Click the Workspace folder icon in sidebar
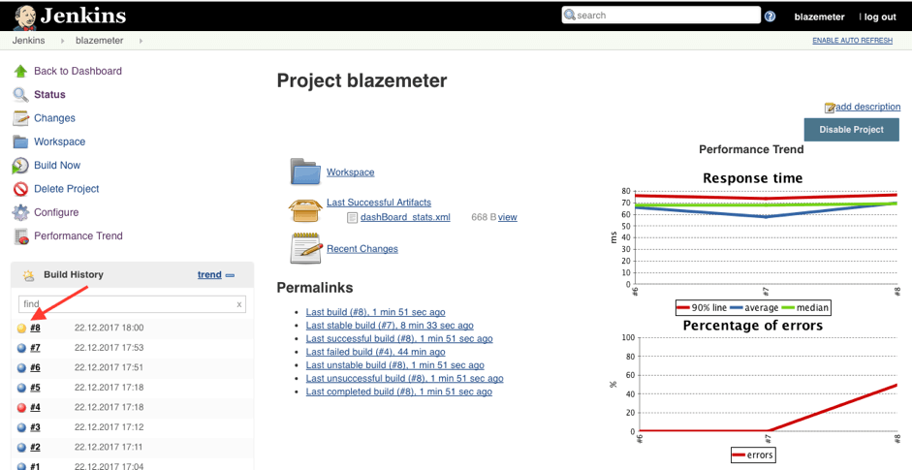The width and height of the screenshot is (912, 470). click(x=20, y=141)
